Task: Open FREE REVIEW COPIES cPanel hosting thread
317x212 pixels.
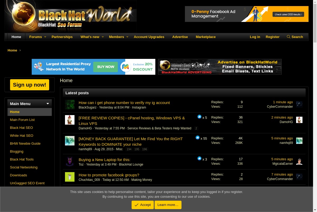Action: 132,121
